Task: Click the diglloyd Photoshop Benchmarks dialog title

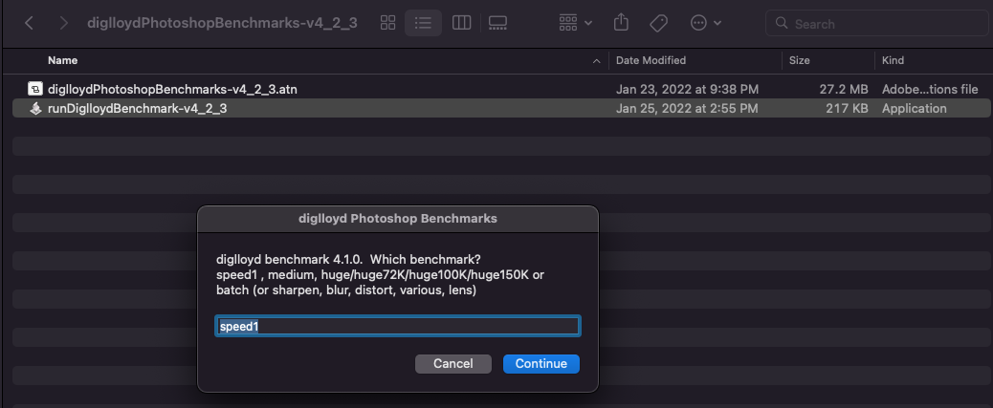Action: coord(398,219)
